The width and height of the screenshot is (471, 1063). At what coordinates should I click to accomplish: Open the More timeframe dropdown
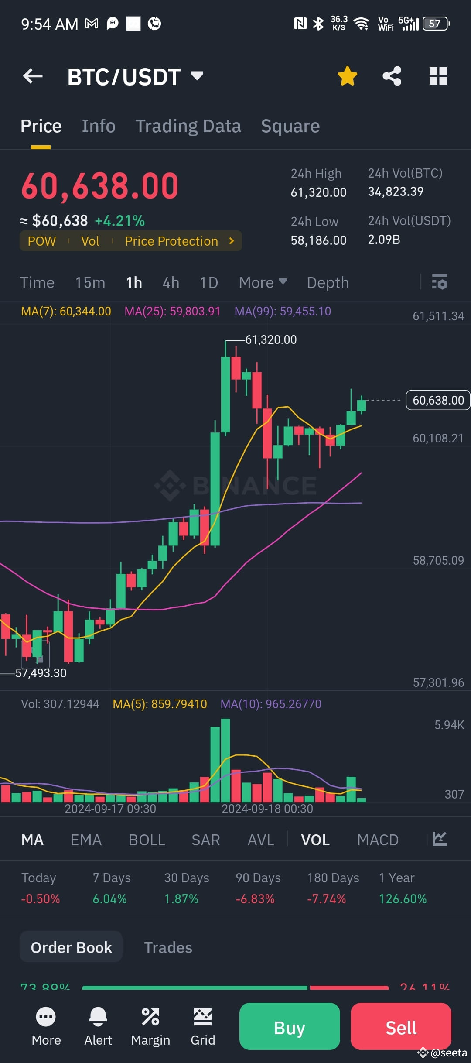262,282
